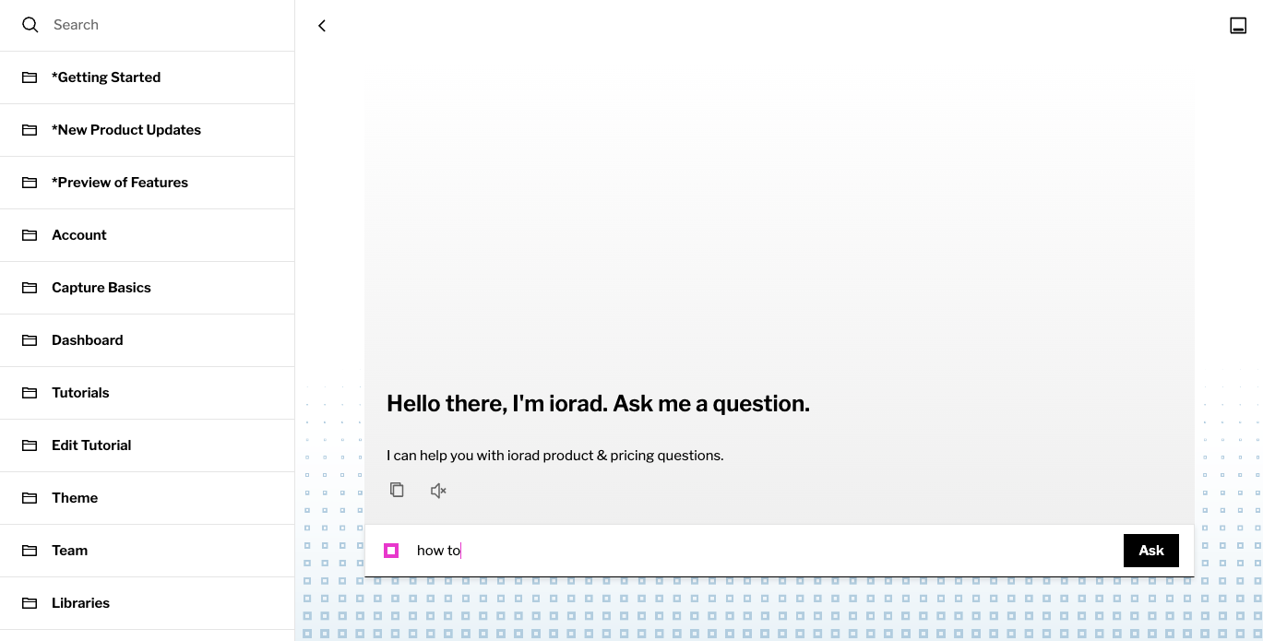Open the Tutorials category
This screenshot has height=641, width=1263.
point(148,393)
